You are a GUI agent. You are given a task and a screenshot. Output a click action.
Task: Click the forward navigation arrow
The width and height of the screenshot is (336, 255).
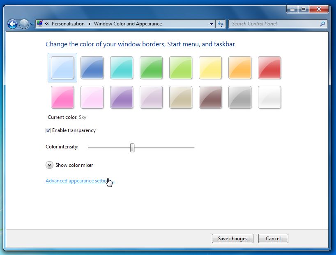point(23,24)
